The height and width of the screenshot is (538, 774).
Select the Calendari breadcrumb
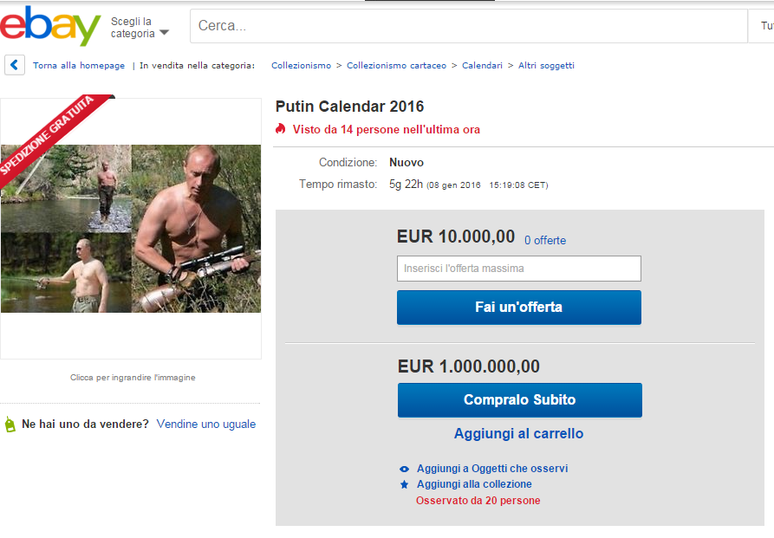(x=482, y=66)
